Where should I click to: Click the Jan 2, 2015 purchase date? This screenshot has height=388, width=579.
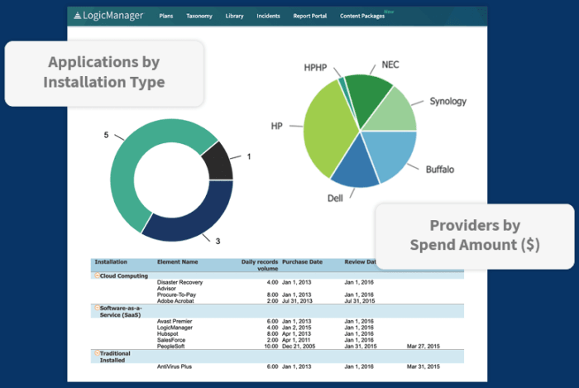(296, 328)
